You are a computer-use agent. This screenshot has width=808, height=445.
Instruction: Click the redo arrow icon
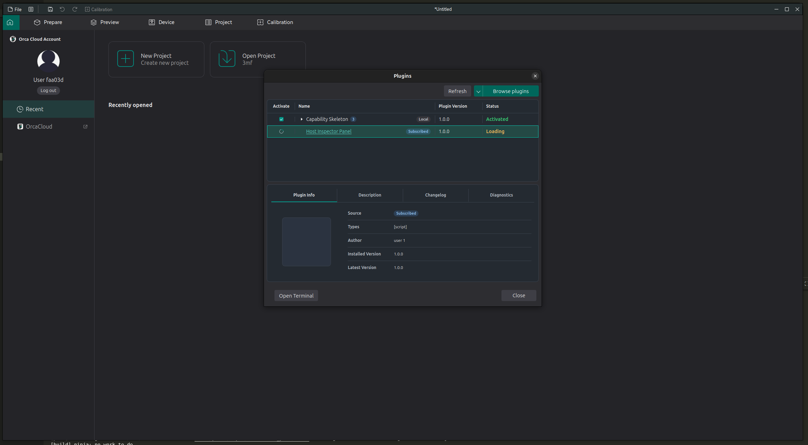(75, 9)
